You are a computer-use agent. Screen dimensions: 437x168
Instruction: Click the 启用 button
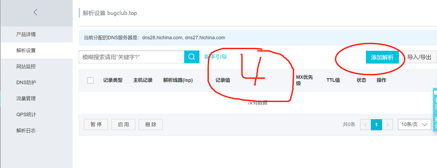pos(123,124)
